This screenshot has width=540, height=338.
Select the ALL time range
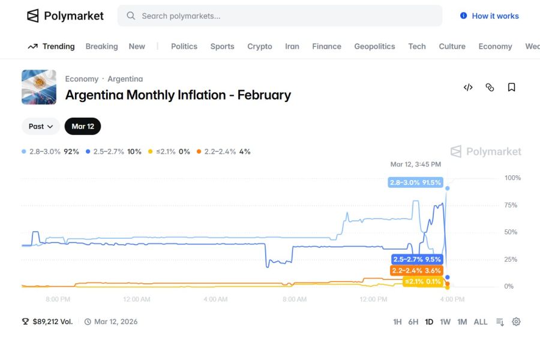481,322
